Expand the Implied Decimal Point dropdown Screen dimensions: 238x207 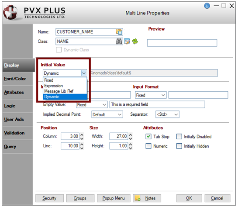107,114
